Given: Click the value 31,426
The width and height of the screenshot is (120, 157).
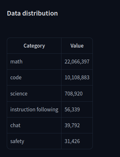Looking at the screenshot, I should point(72,141).
